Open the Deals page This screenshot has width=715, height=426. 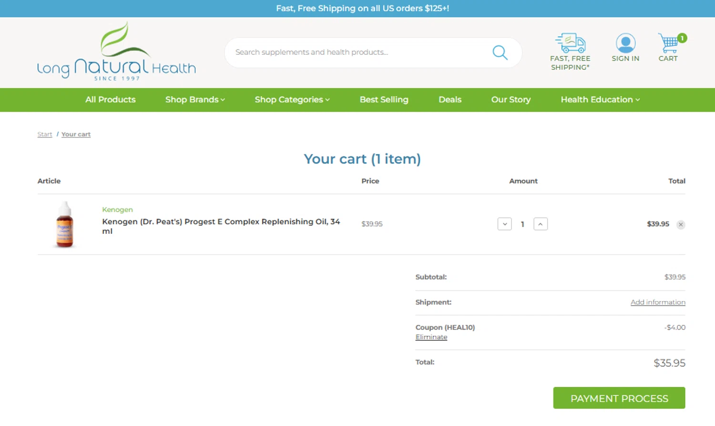(450, 100)
